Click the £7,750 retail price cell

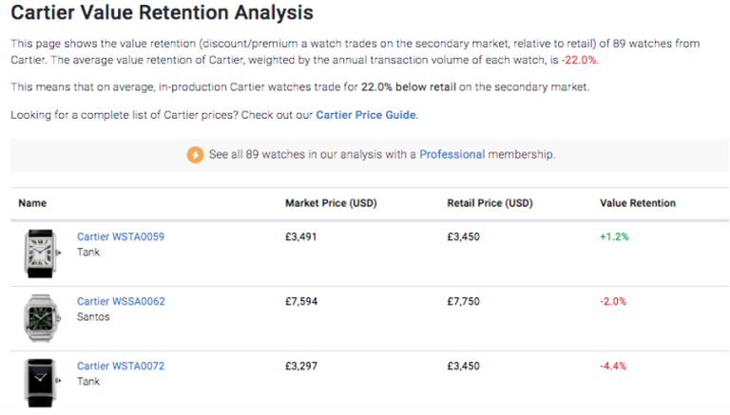(x=463, y=301)
